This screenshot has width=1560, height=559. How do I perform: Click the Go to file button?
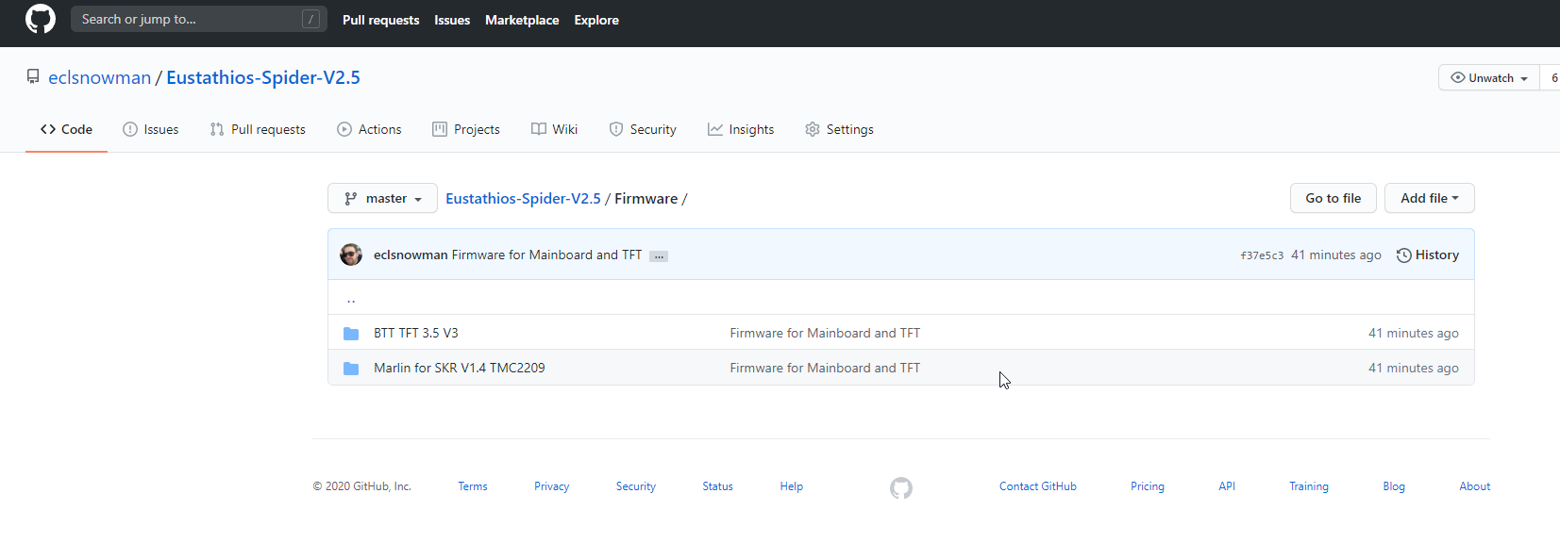(x=1334, y=198)
